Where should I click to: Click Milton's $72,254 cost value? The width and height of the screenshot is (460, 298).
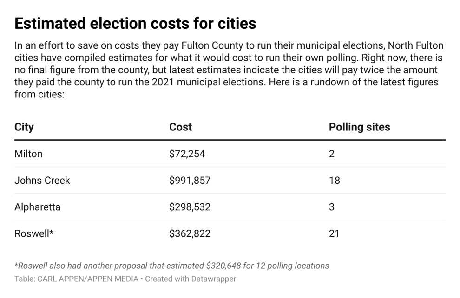(x=187, y=154)
